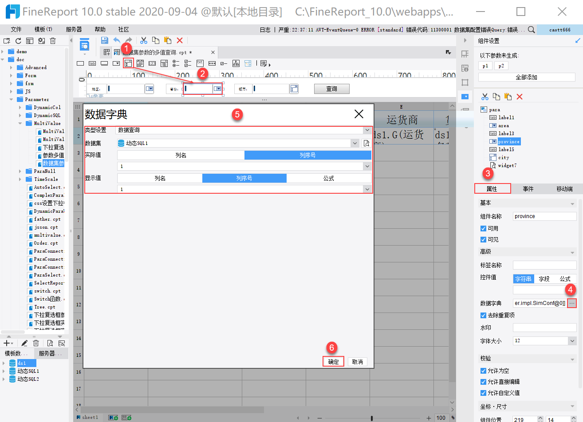Click the red delete X in top toolbar
The width and height of the screenshot is (583, 422).
pos(180,40)
